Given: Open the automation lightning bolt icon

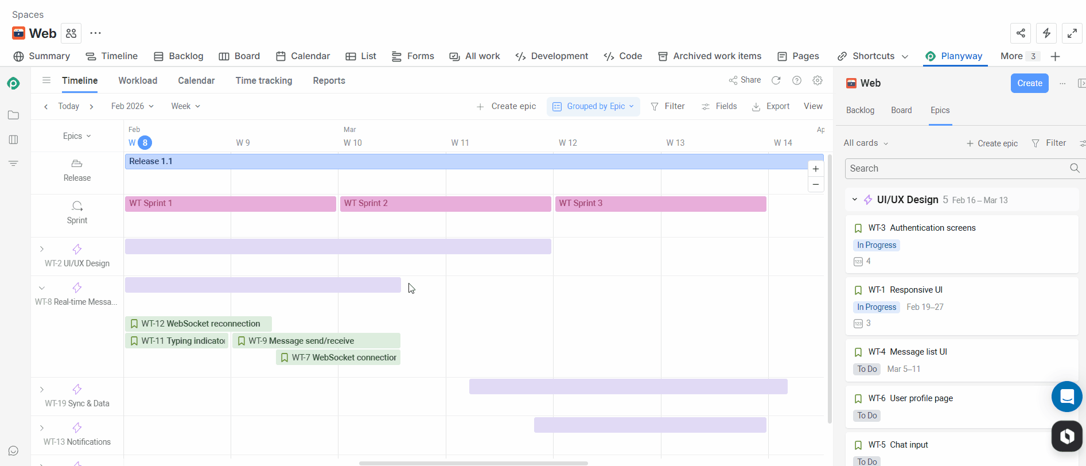Looking at the screenshot, I should (x=1046, y=33).
